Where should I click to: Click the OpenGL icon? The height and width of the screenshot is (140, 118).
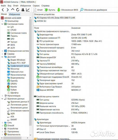(9, 81)
